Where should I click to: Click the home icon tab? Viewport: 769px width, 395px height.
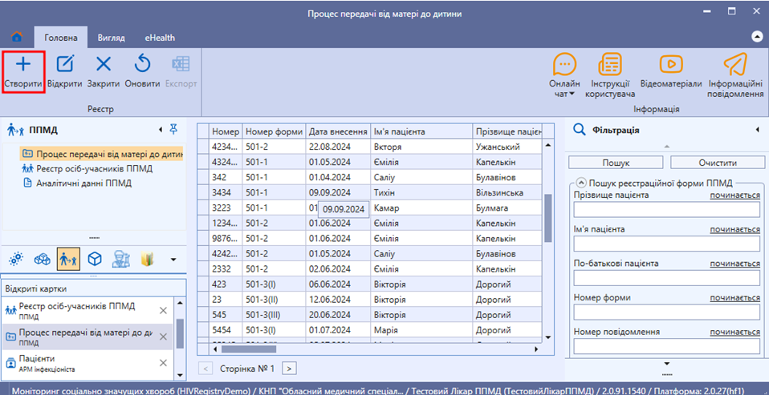(17, 37)
